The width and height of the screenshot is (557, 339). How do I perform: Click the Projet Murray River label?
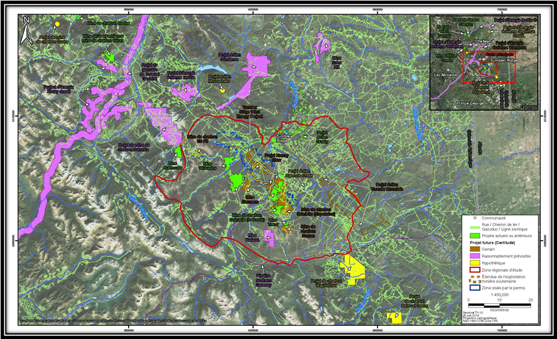click(x=277, y=156)
